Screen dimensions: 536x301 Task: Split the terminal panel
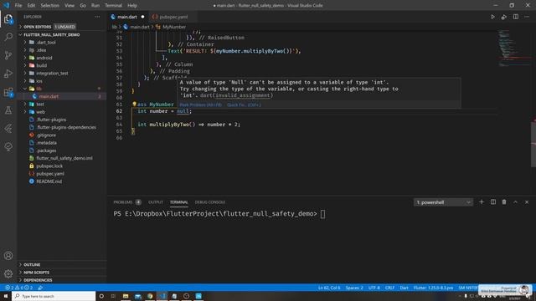point(493,202)
